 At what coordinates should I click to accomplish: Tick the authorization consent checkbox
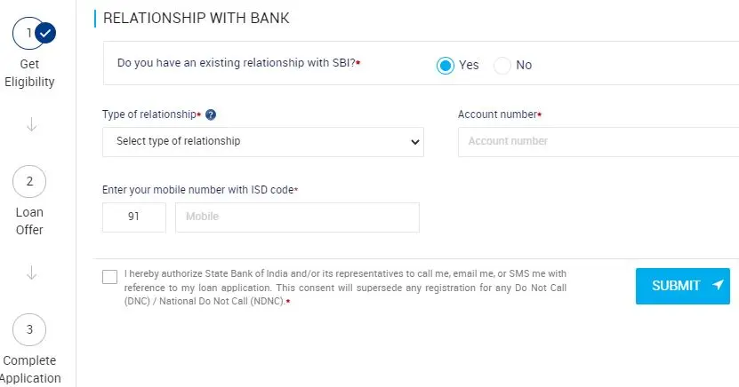pyautogui.click(x=109, y=277)
